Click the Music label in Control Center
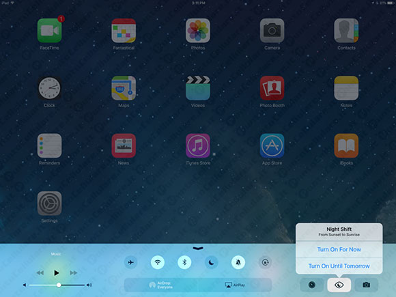The height and width of the screenshot is (297, 396). tap(56, 254)
